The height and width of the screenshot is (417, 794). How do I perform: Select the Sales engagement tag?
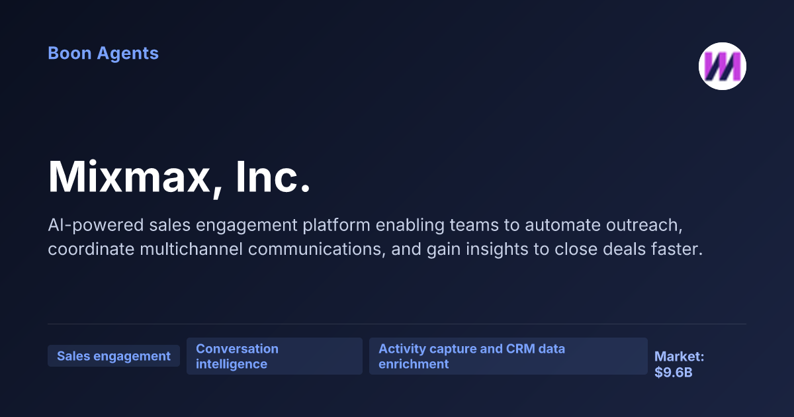pyautogui.click(x=114, y=356)
